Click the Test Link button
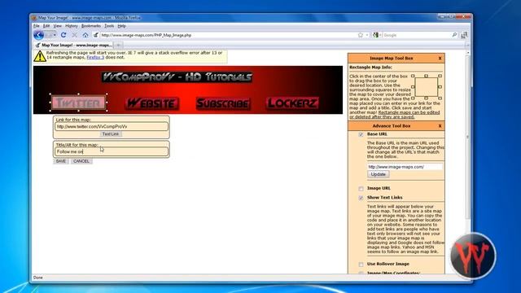Viewport: 521px width, 293px height. [x=111, y=133]
